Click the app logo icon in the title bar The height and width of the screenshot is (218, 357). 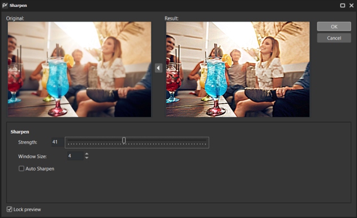tap(5, 5)
